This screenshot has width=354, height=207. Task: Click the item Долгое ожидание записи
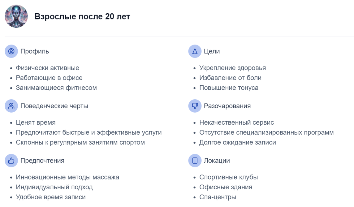238,142
